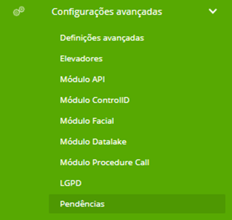The image size is (232, 220).
Task: Click the Elevadores text link
Action: (81, 59)
